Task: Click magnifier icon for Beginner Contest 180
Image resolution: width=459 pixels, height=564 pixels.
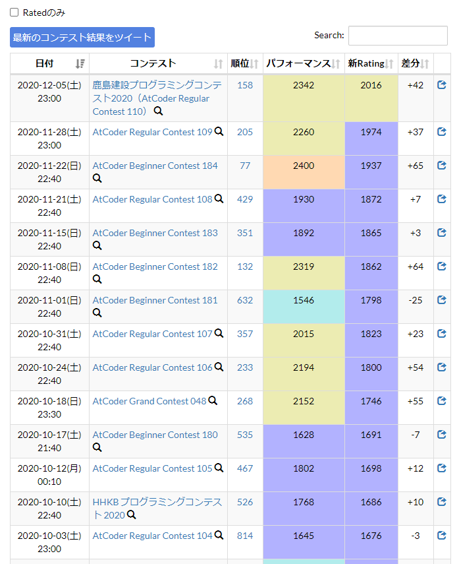Action: (97, 447)
